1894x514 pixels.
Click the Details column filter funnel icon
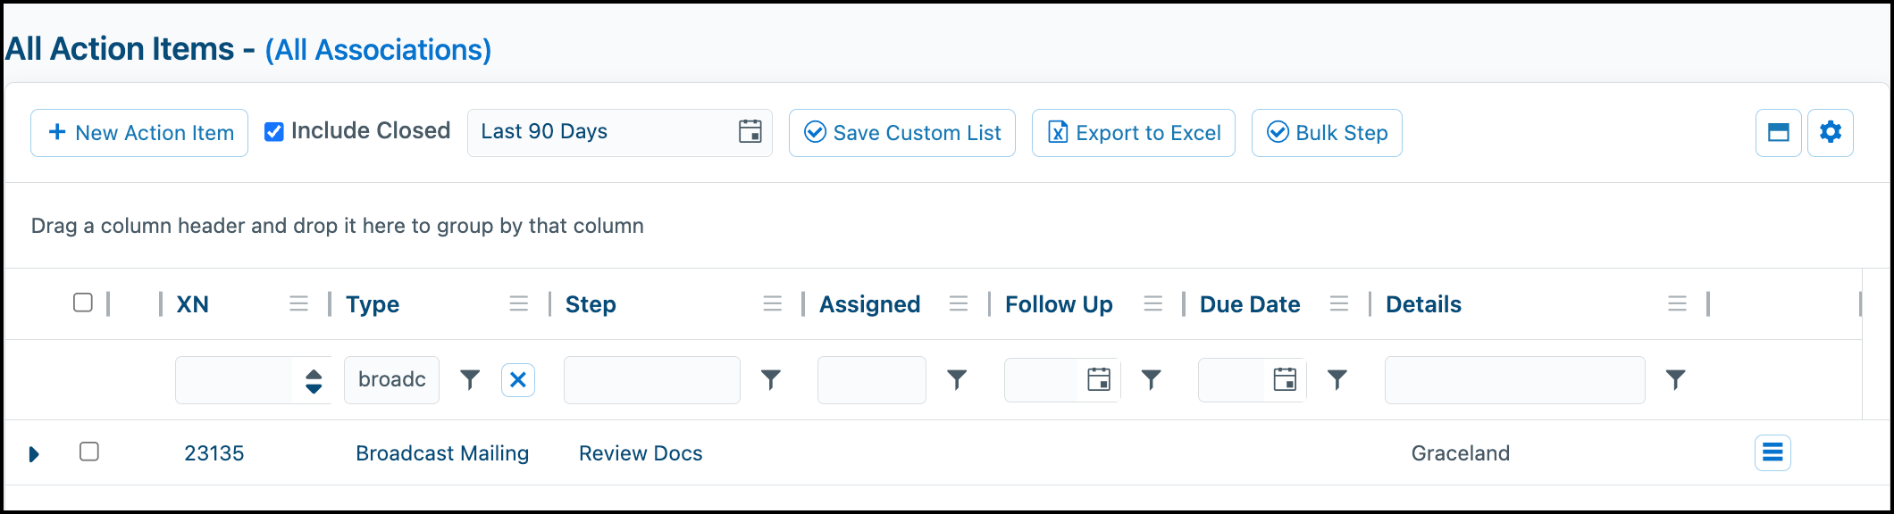coord(1676,380)
